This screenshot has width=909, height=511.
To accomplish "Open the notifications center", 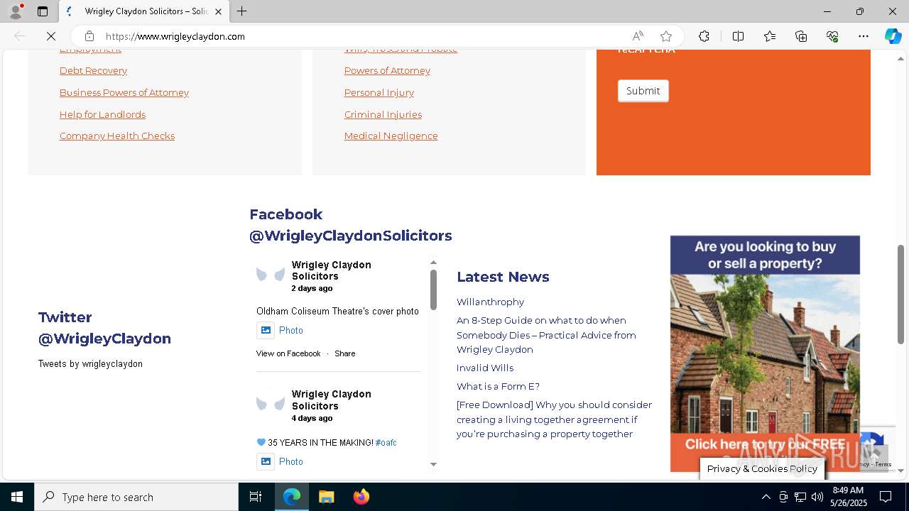I will [x=886, y=497].
